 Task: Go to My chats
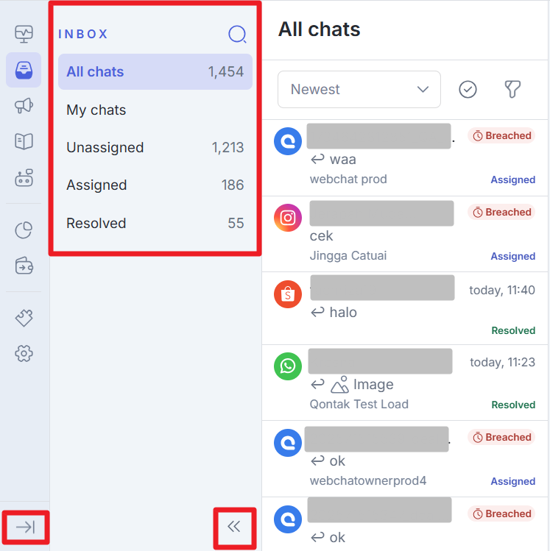155,110
